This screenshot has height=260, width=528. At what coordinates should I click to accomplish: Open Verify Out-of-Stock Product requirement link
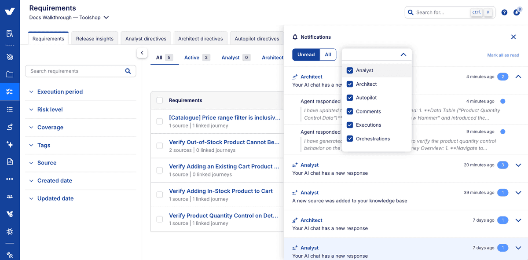tap(224, 142)
